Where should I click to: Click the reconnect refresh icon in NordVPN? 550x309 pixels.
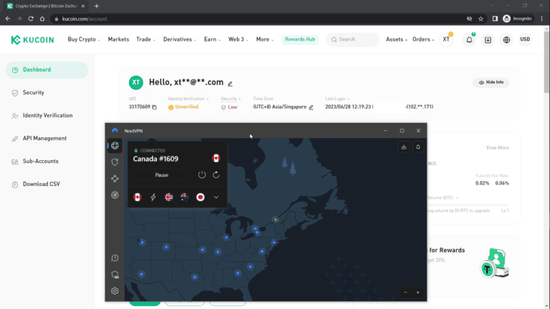coord(216,175)
